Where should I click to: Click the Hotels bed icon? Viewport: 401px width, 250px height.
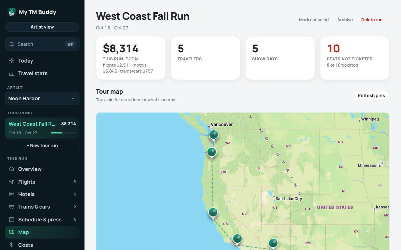(12, 194)
